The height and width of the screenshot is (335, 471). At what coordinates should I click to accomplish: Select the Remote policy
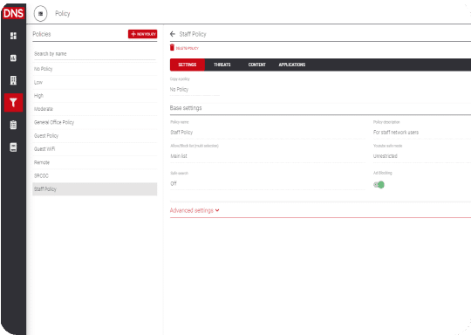pos(95,162)
